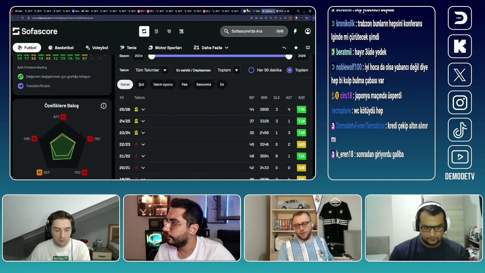Switch to the Şut stats tab
Viewport: 485px width, 273px height.
141,85
